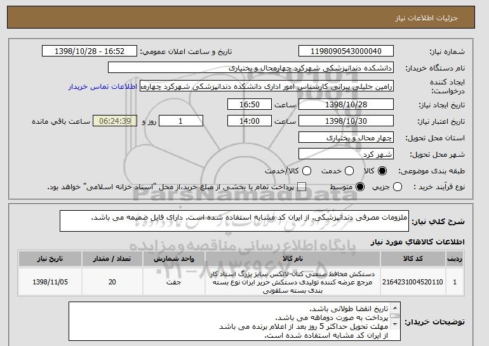The width and height of the screenshot is (489, 346).
Task: Click the quantity cell 20
Action: pyautogui.click(x=112, y=282)
